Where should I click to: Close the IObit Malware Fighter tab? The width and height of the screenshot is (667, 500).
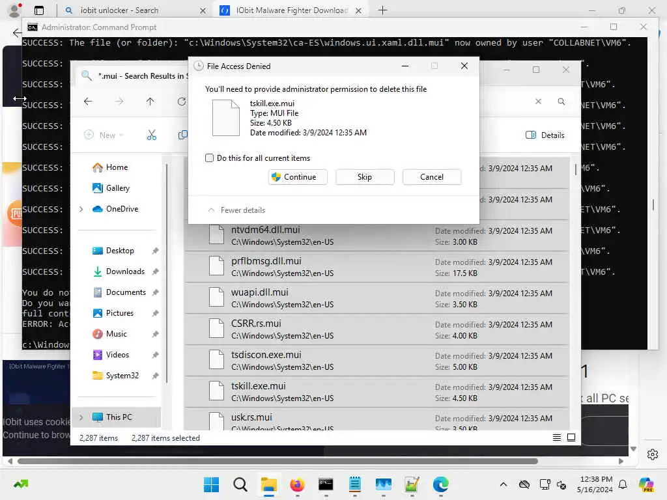[359, 10]
